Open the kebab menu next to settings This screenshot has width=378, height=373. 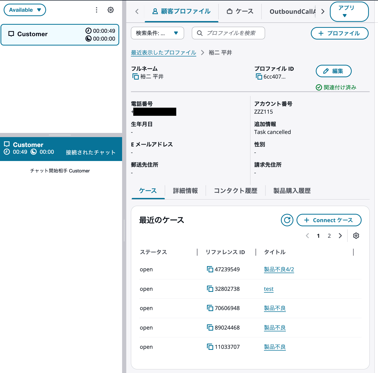(97, 10)
